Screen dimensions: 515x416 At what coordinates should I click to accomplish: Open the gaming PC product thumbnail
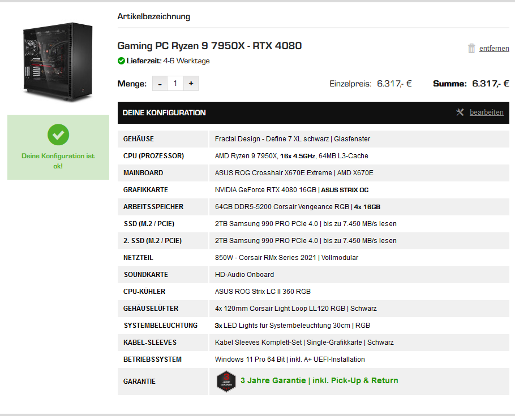(x=58, y=62)
